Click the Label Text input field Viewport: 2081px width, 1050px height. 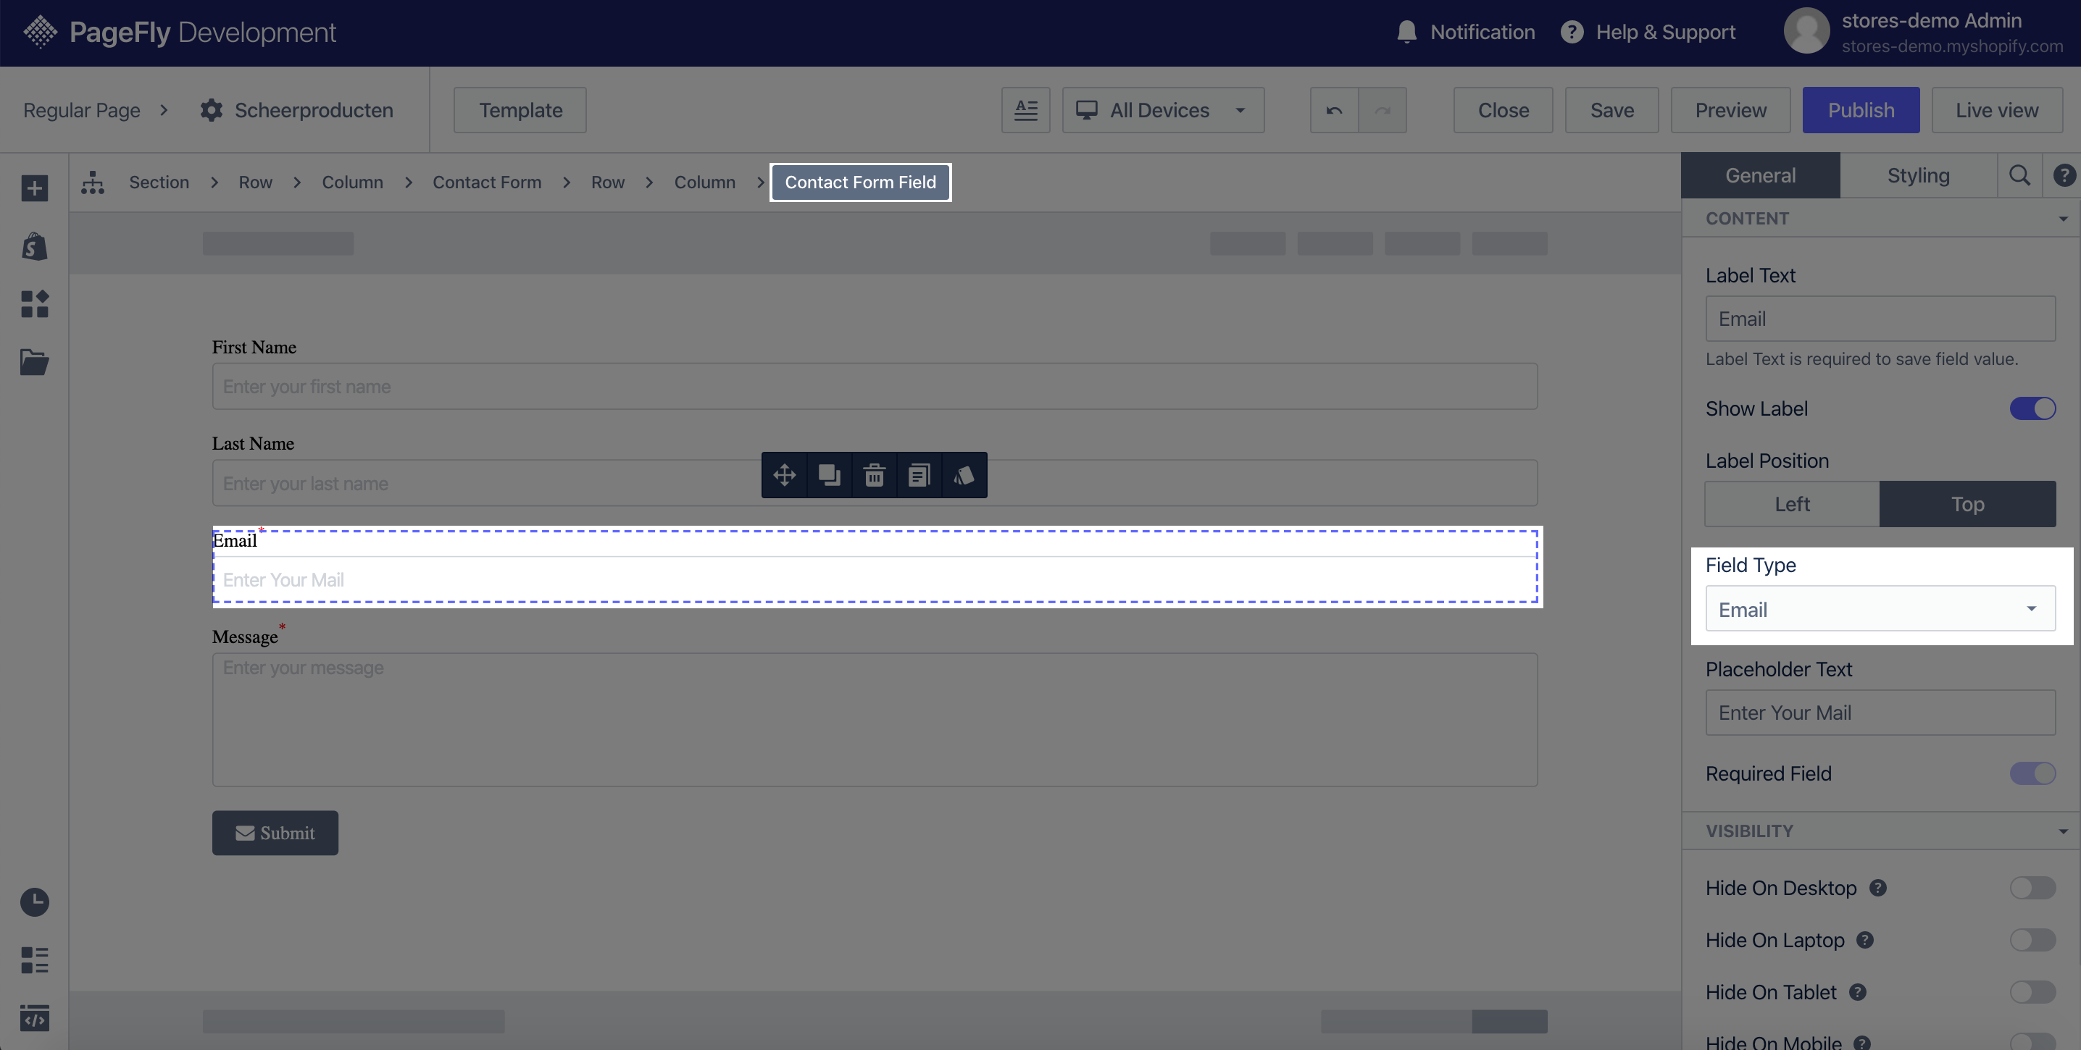click(x=1880, y=319)
